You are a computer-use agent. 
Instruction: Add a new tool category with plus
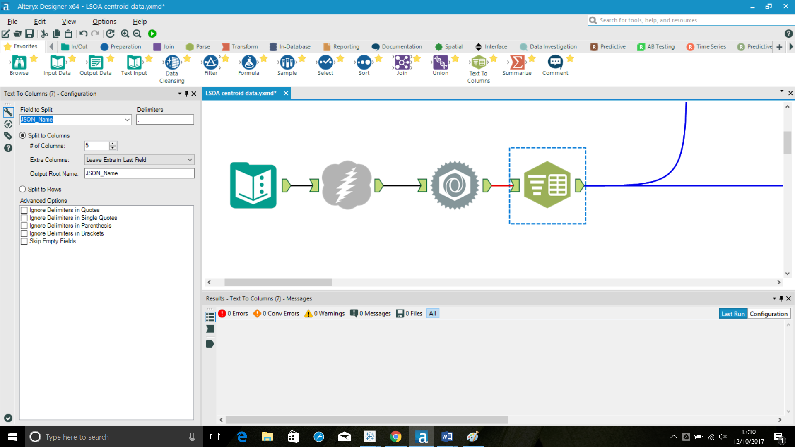coord(779,47)
